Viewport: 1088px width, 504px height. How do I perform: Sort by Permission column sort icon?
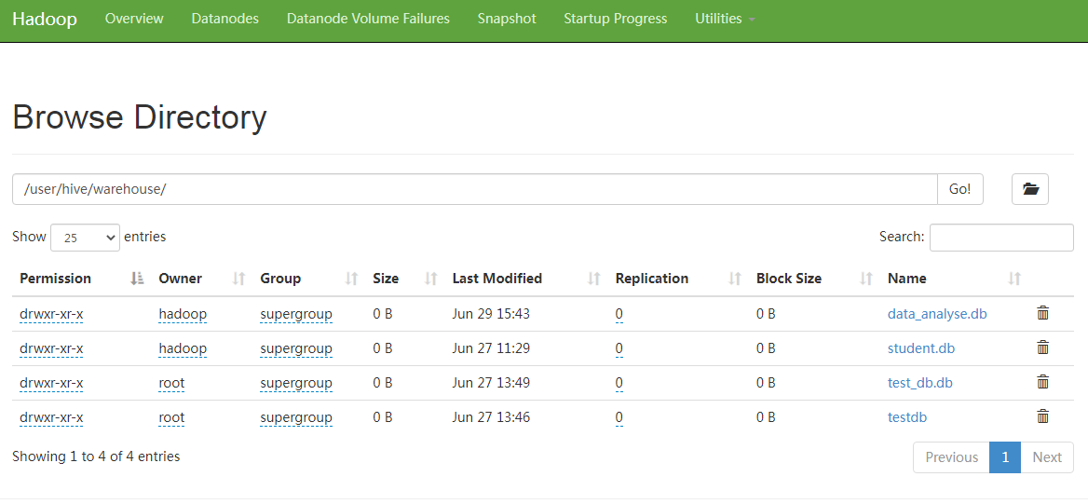[137, 279]
